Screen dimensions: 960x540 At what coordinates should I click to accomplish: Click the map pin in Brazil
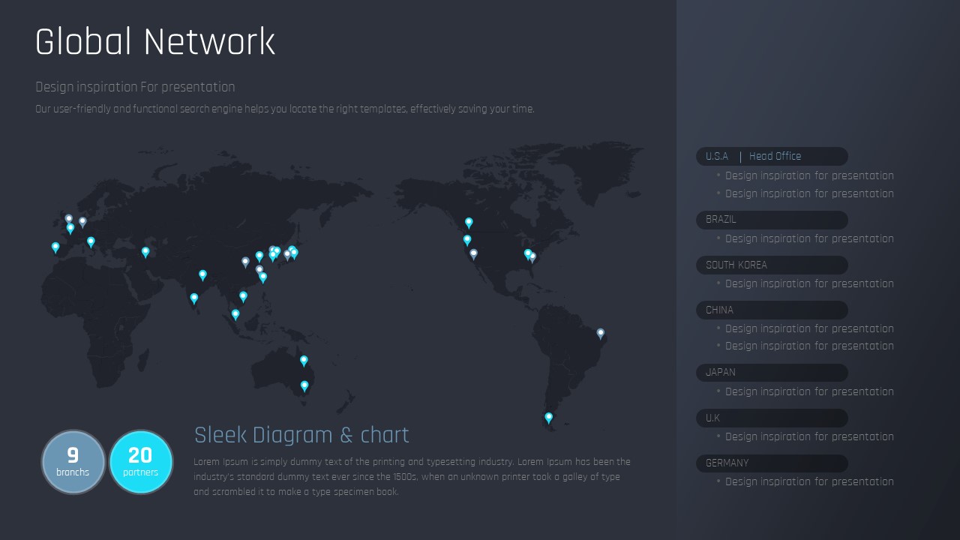pos(600,334)
